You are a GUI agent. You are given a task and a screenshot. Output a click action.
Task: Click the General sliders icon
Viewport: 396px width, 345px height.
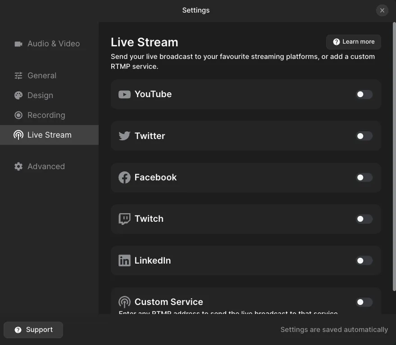click(x=18, y=76)
